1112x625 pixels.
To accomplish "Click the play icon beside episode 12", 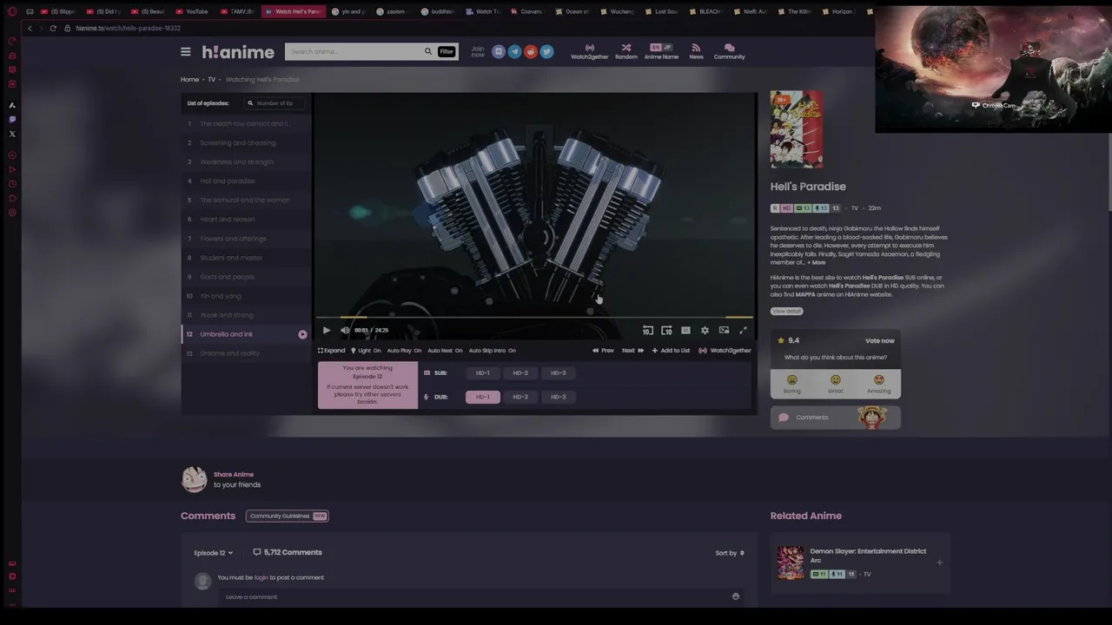I will coord(302,334).
